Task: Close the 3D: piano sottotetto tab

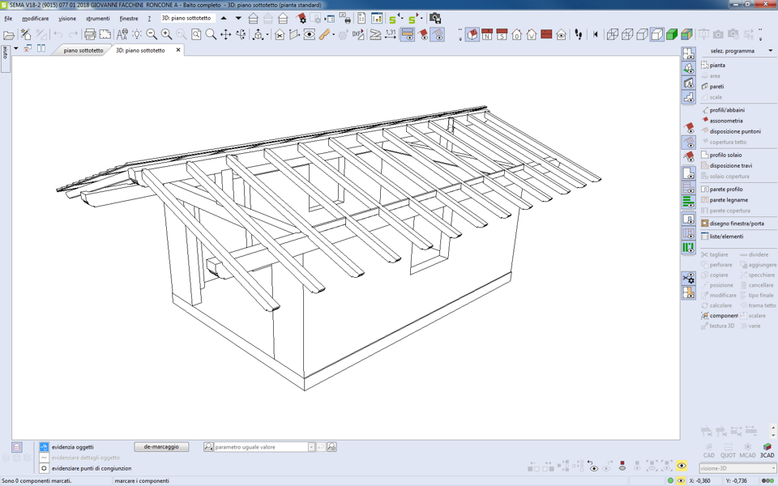Action: tap(178, 50)
